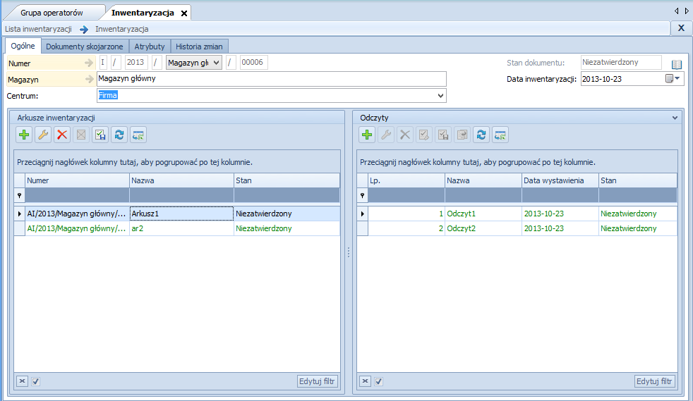This screenshot has width=693, height=401.
Task: Click the checklist-with-disk icon in Odczyty toolbar
Action: (443, 135)
